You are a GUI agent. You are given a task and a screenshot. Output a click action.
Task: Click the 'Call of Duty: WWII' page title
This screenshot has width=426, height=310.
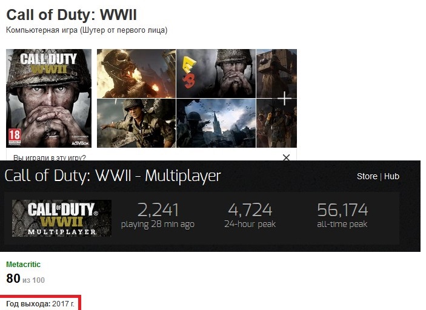point(72,15)
